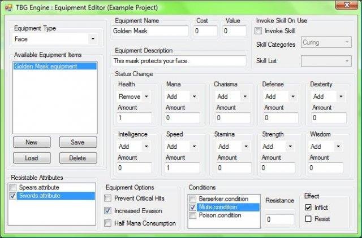Close the Equipment Editor window
The width and height of the screenshot is (362, 238).
[x=346, y=5]
